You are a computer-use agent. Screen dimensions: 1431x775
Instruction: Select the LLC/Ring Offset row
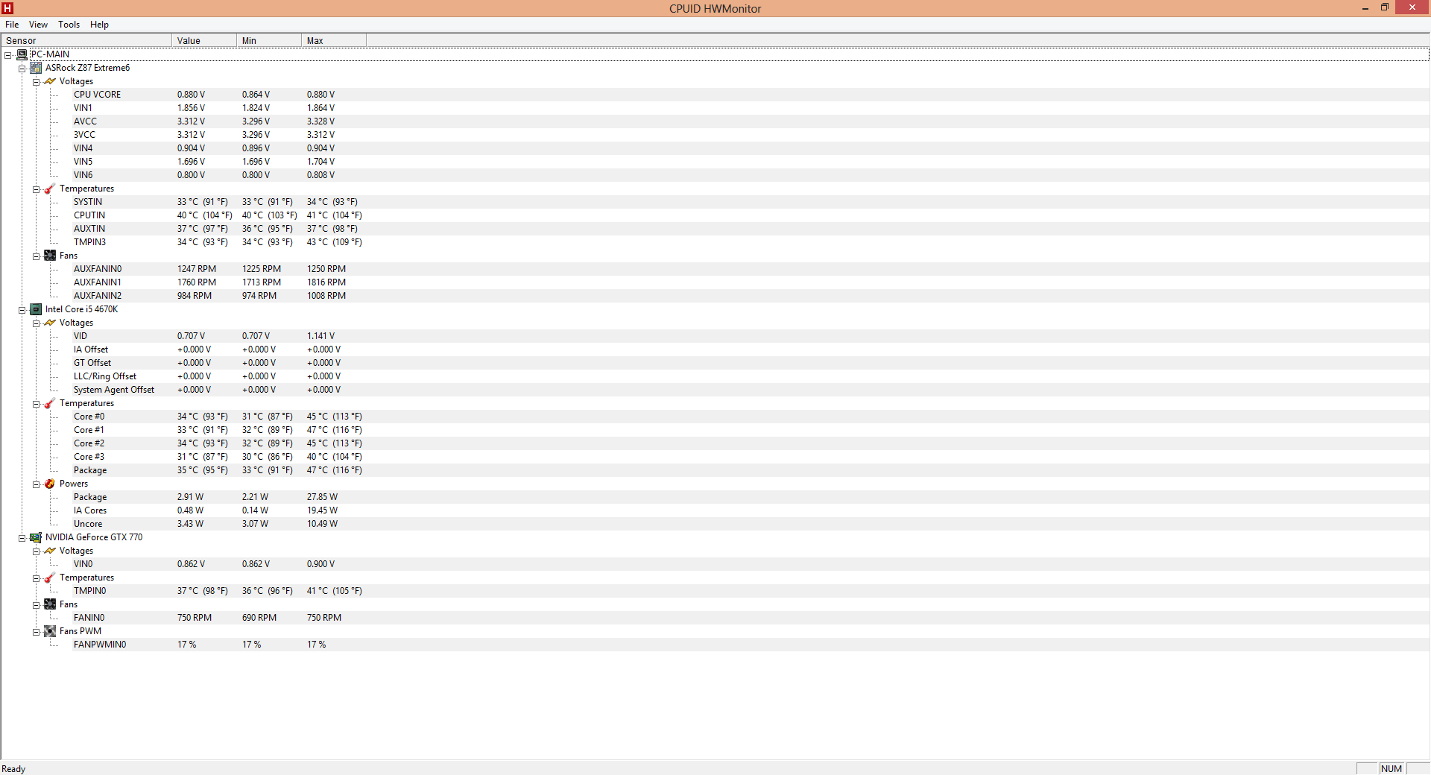[x=751, y=376]
